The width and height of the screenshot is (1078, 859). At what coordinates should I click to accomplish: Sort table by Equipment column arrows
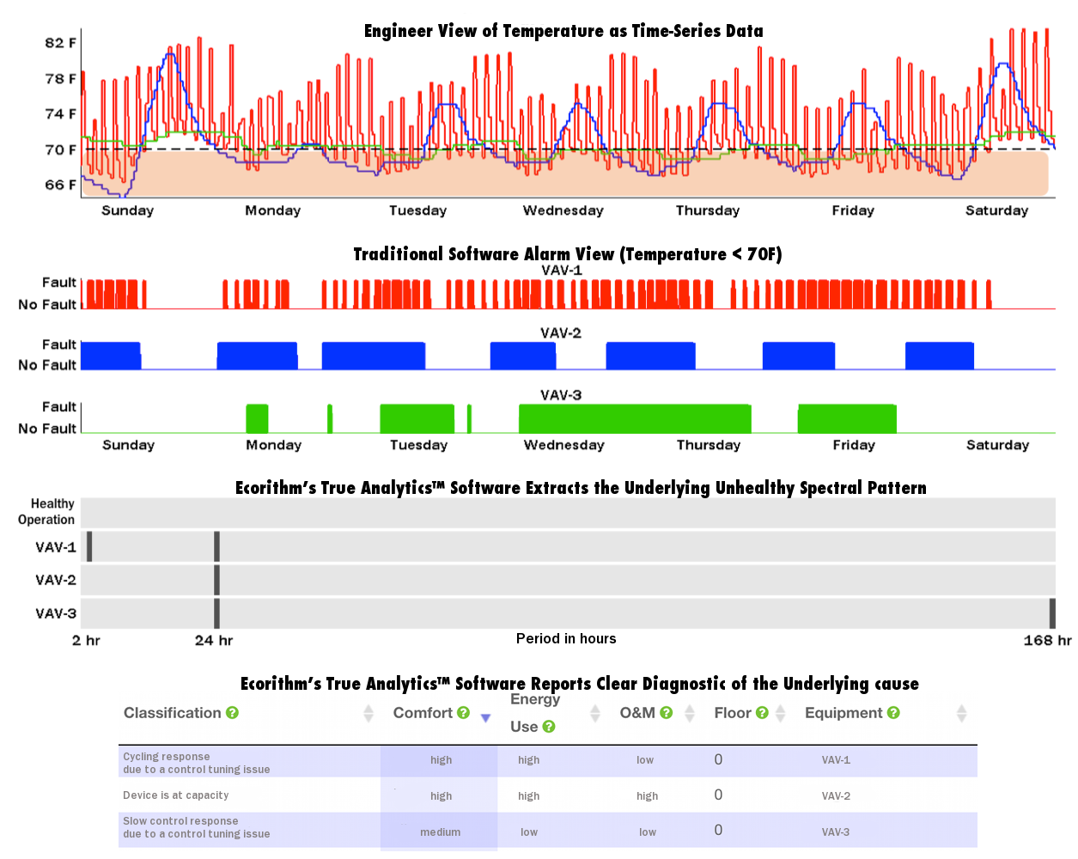coord(961,713)
